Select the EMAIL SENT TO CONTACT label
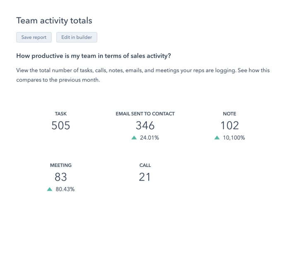The image size is (290, 266). pyautogui.click(x=145, y=114)
